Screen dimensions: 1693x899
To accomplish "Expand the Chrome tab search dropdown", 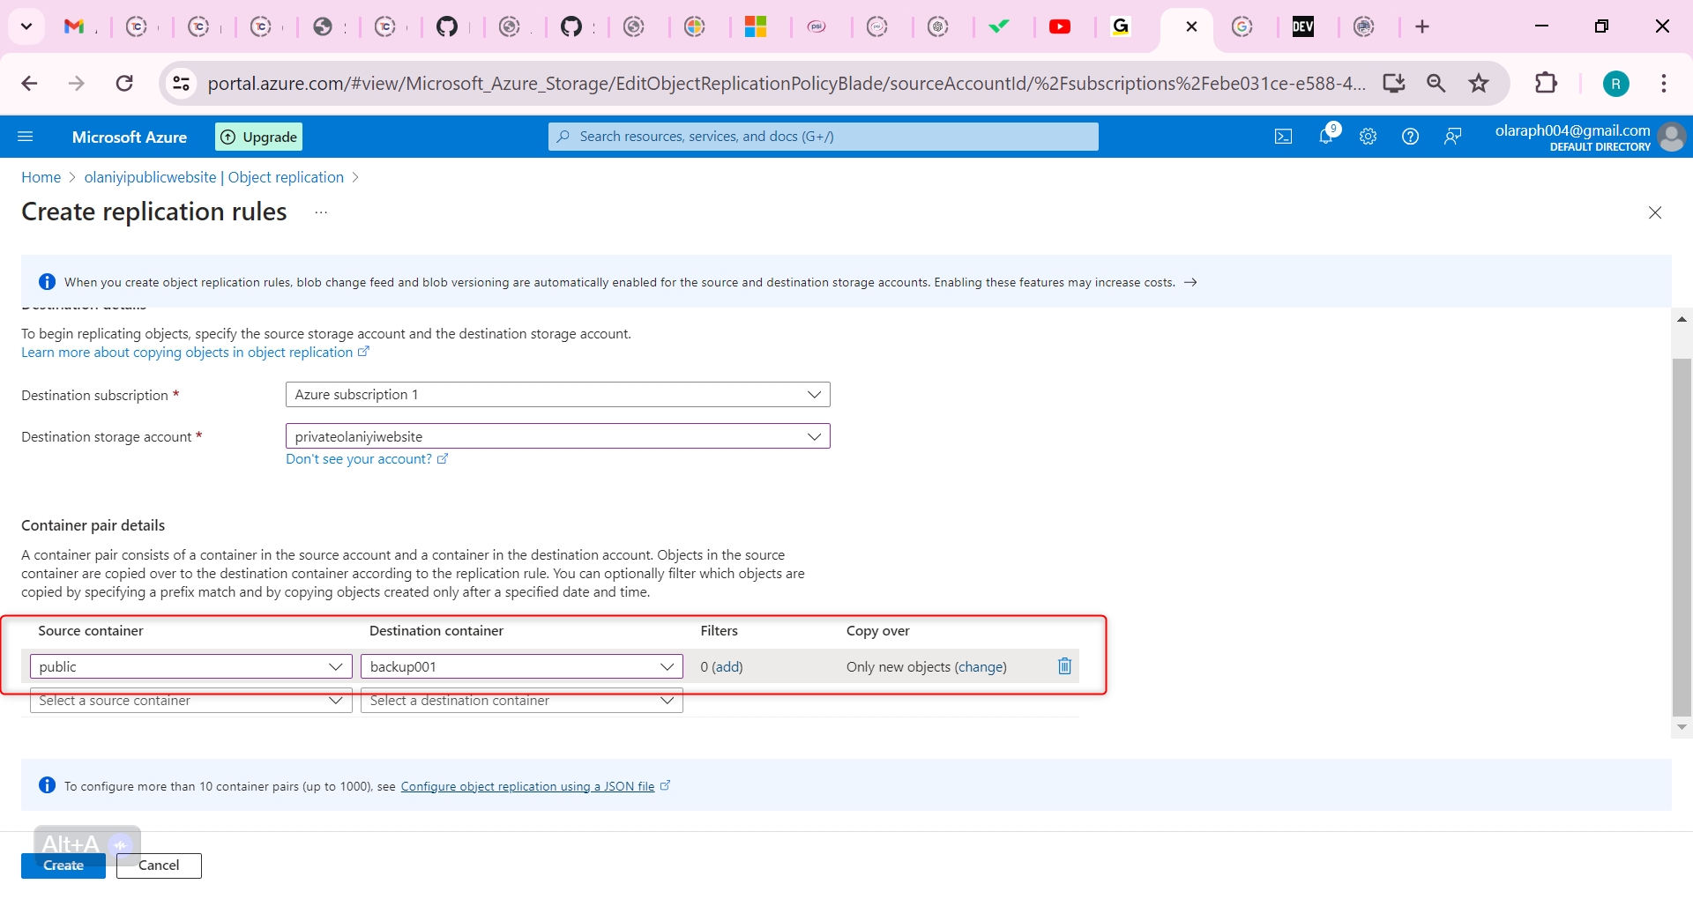I will coord(26,26).
